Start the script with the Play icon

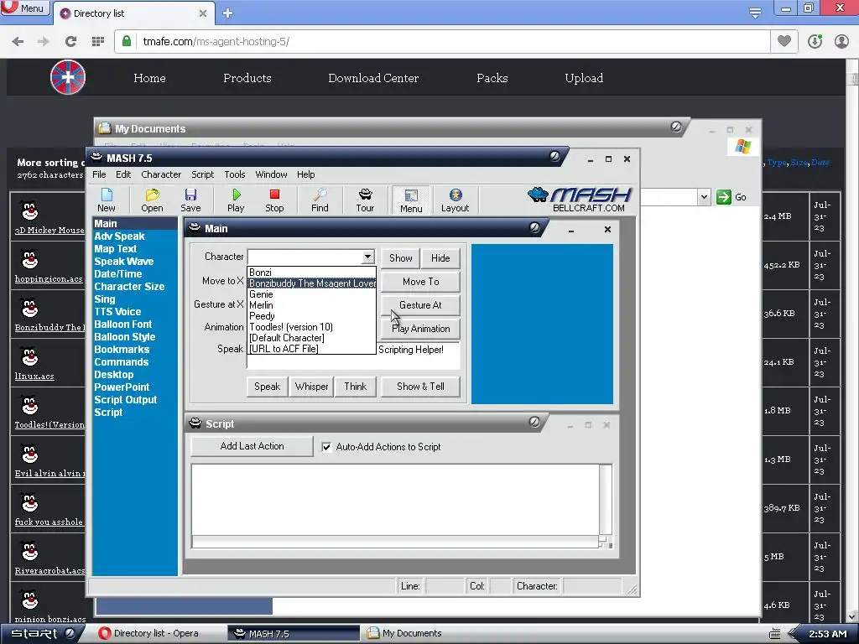point(236,200)
